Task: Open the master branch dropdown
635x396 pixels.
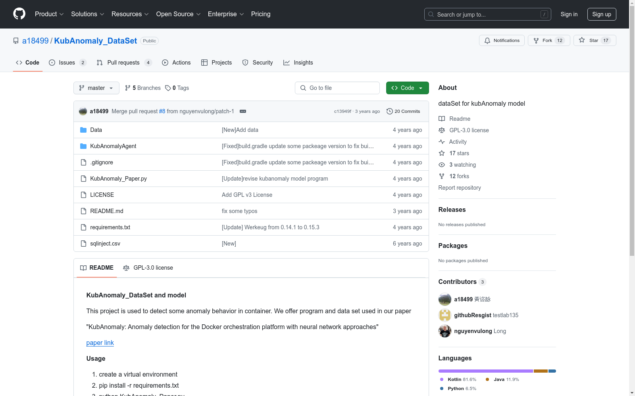Action: click(x=96, y=88)
